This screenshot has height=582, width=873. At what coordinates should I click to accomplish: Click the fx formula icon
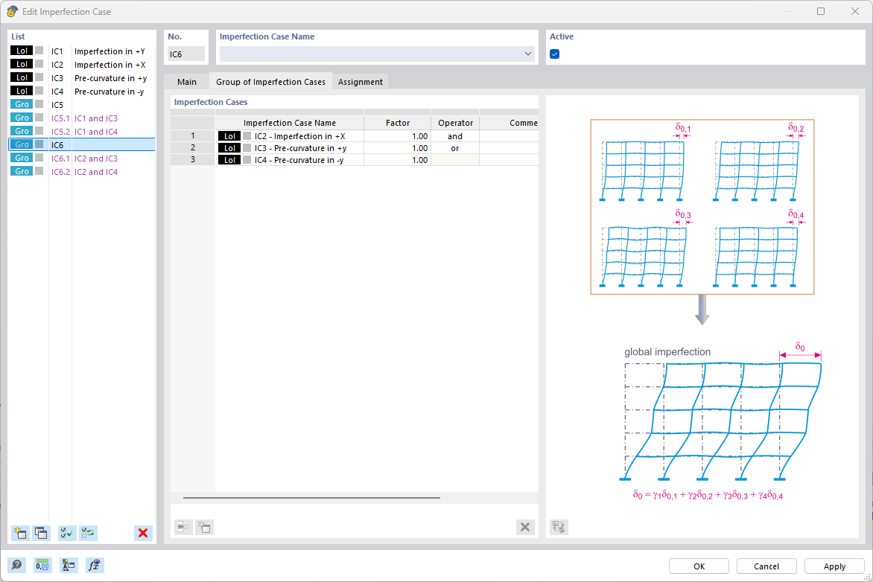95,566
